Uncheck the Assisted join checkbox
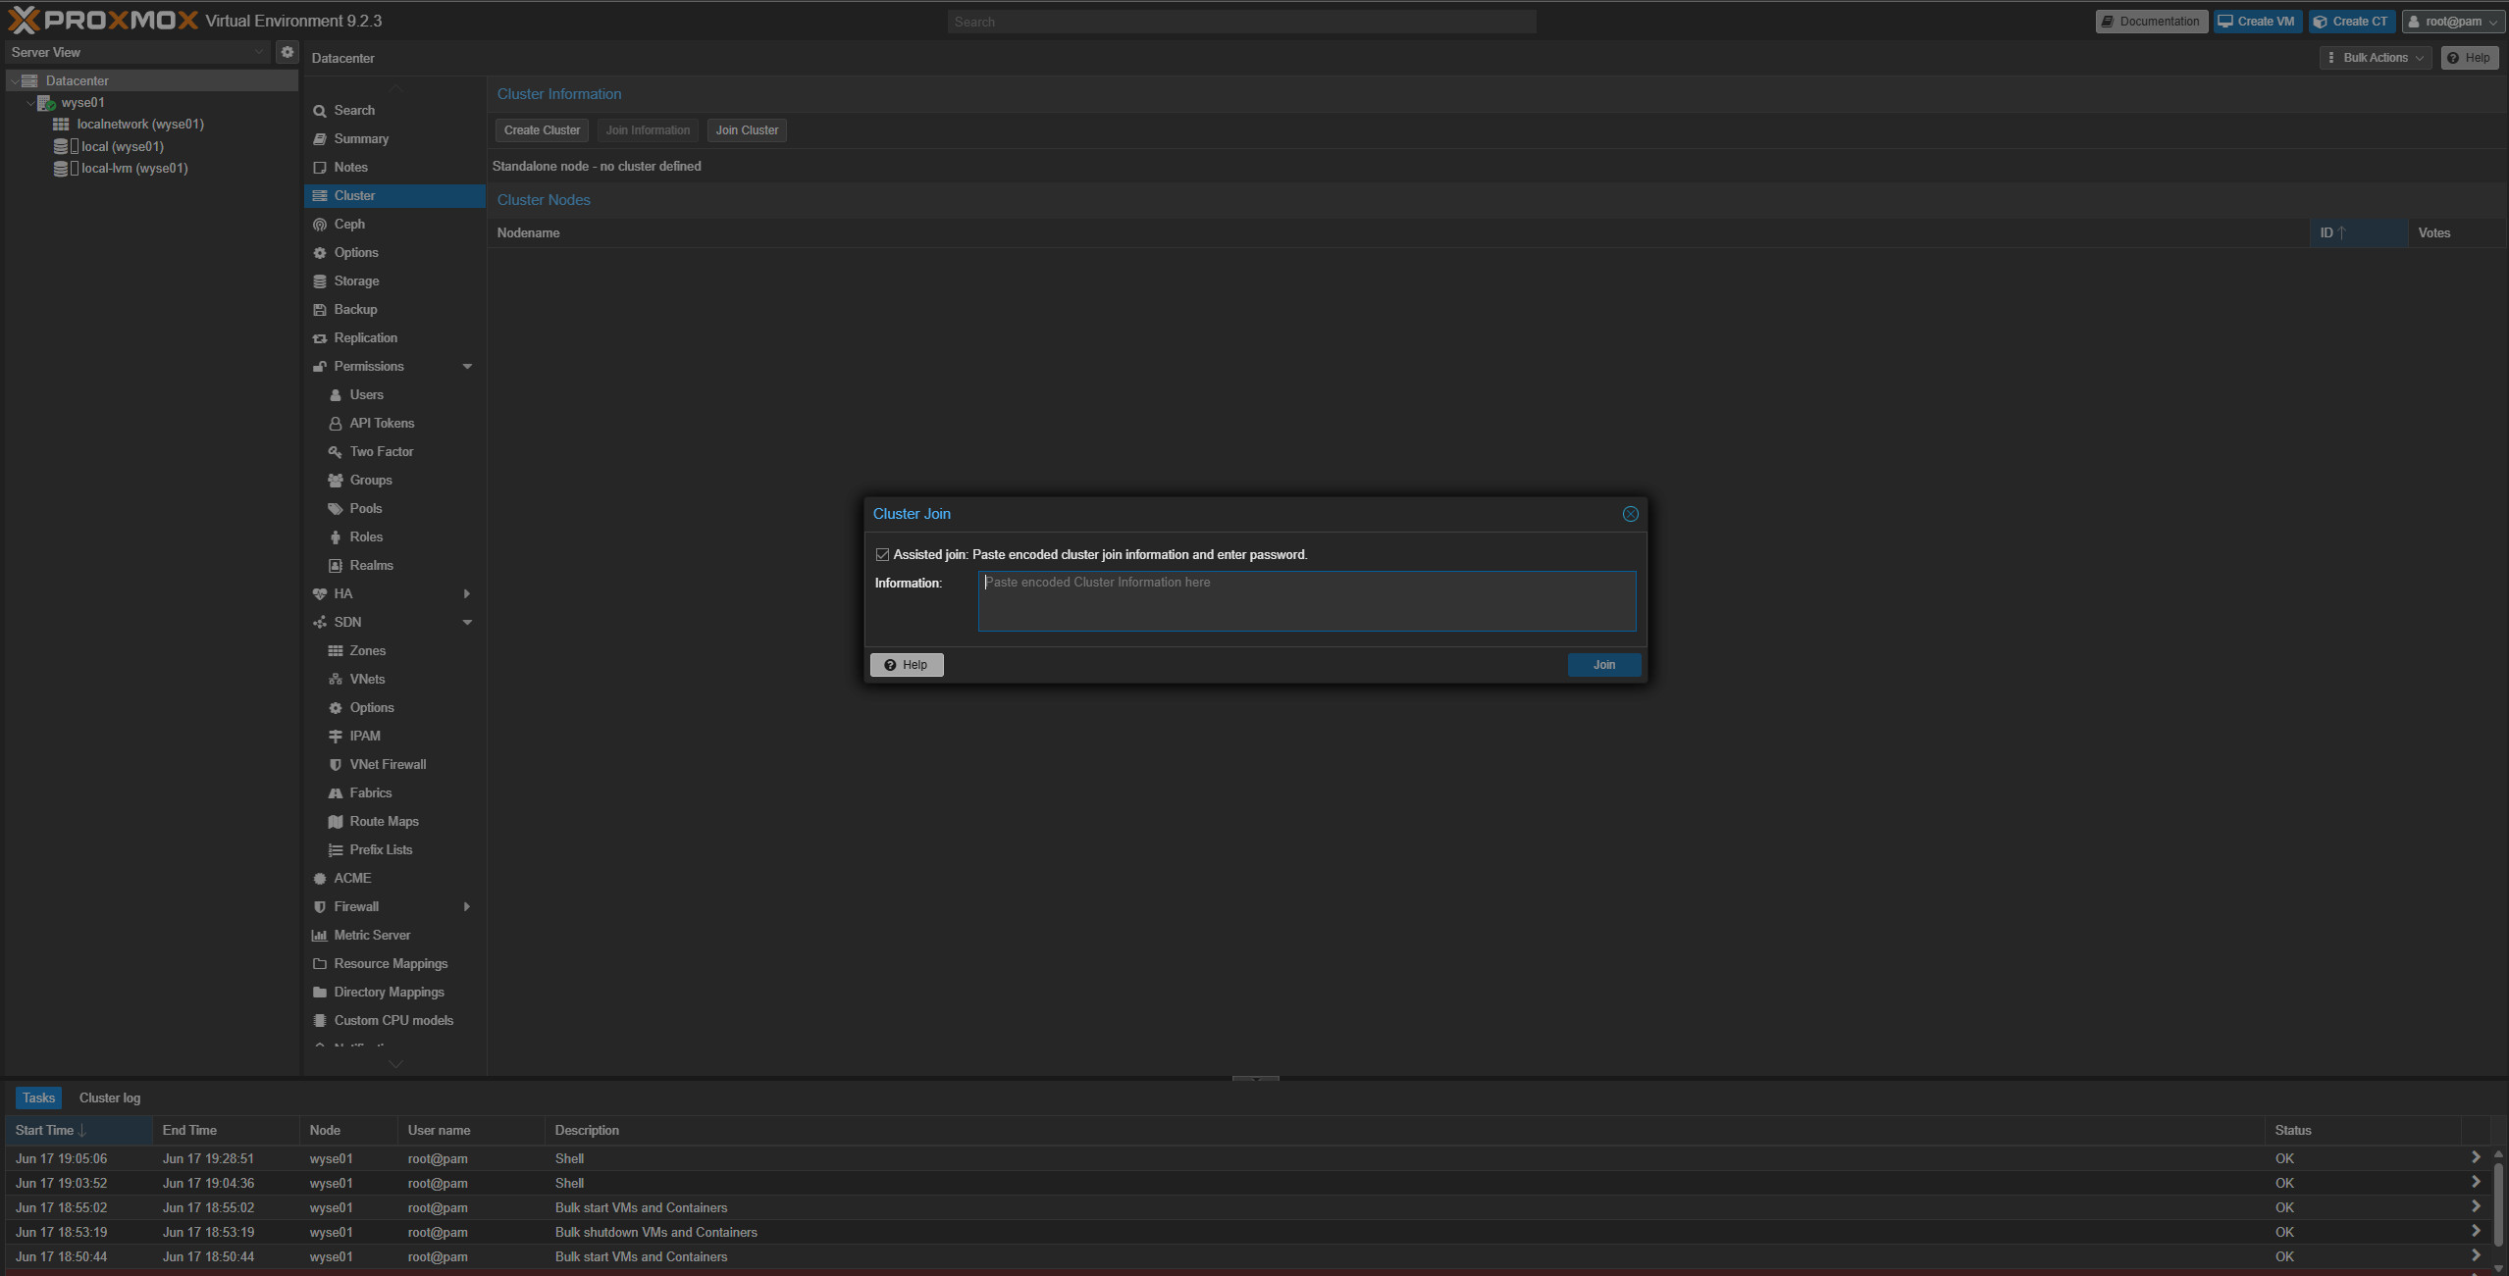 (882, 554)
